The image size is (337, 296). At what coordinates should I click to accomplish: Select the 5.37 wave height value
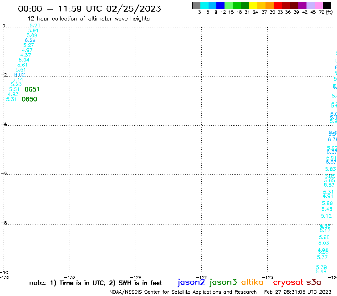(322, 257)
